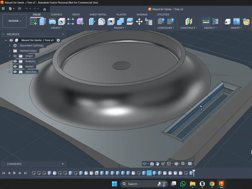Open the Windows Start menu

pyautogui.click(x=114, y=184)
